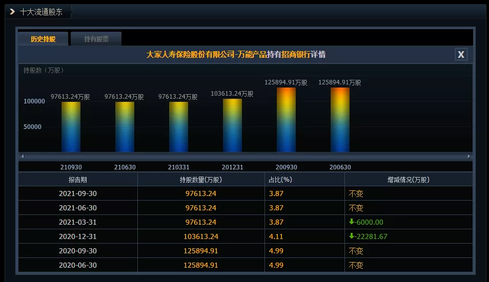Screen dimensions: 489x282
Task: Click the 增减情况(万股) column header
Action: [x=408, y=180]
